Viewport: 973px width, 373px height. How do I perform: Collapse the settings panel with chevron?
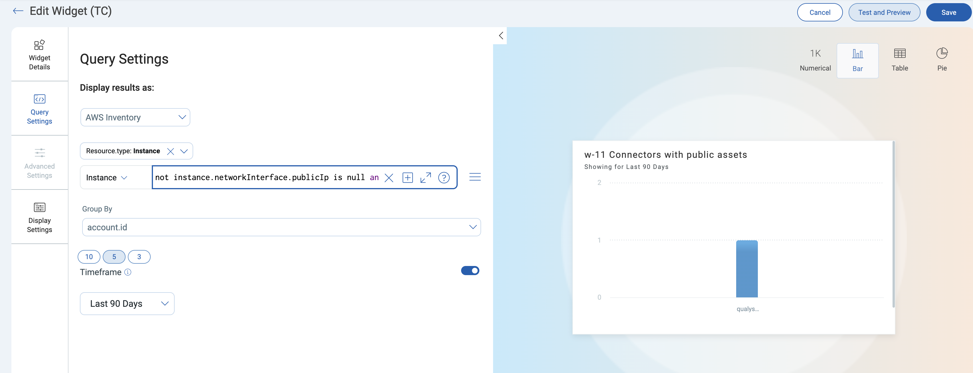click(501, 35)
